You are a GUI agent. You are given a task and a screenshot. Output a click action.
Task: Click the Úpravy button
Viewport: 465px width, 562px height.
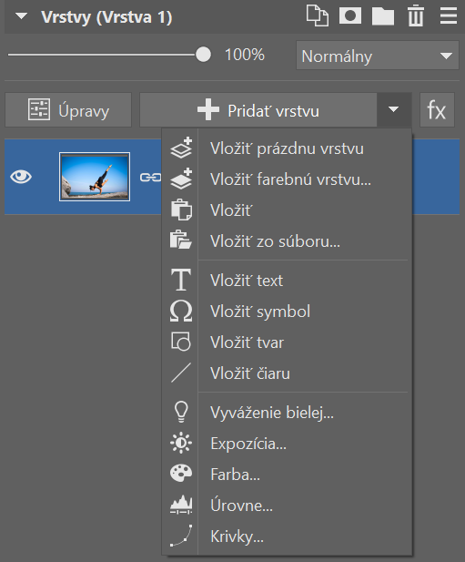click(x=68, y=110)
